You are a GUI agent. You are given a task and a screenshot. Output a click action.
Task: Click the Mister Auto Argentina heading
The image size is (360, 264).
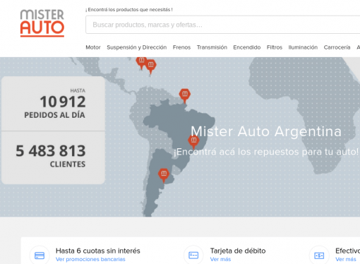[x=266, y=131]
